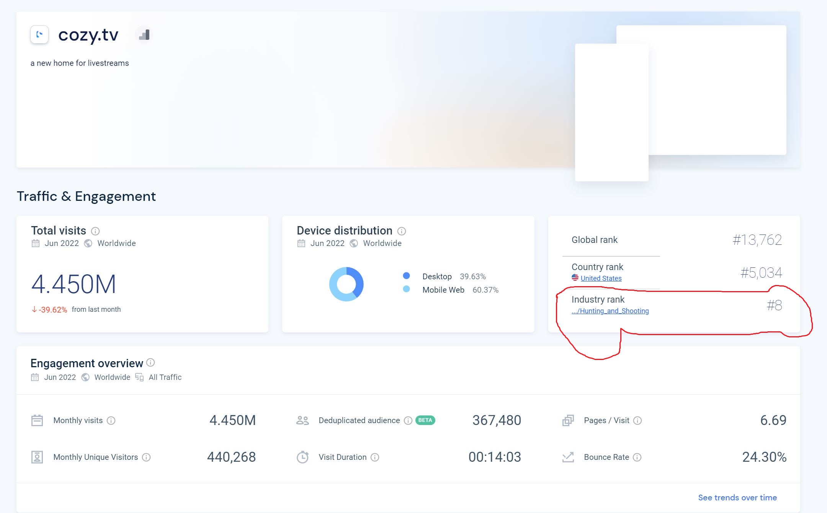The height and width of the screenshot is (513, 827).
Task: Click the Monthly visits calendar icon
Action: coord(37,420)
